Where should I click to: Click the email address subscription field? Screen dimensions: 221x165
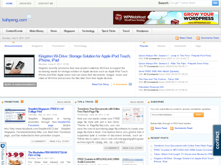(171, 115)
